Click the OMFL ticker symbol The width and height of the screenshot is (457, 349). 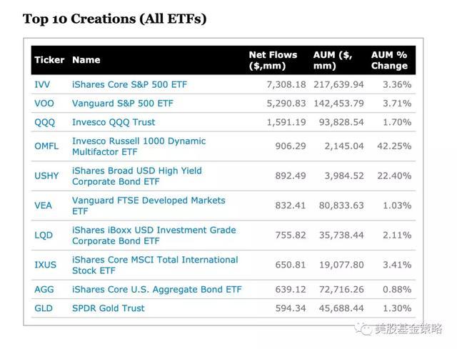coord(46,146)
